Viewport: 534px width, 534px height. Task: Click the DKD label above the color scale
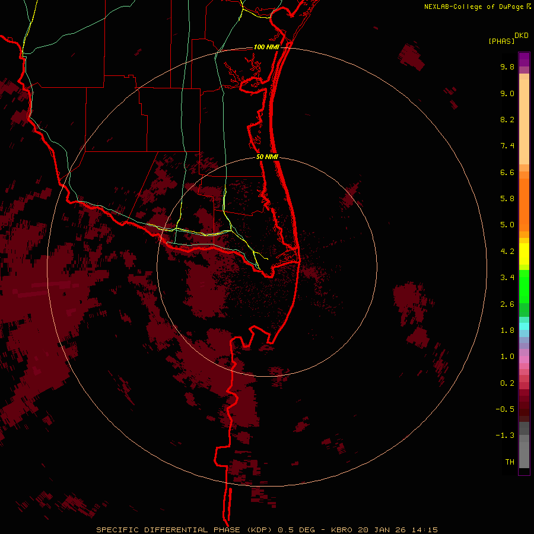pyautogui.click(x=522, y=36)
